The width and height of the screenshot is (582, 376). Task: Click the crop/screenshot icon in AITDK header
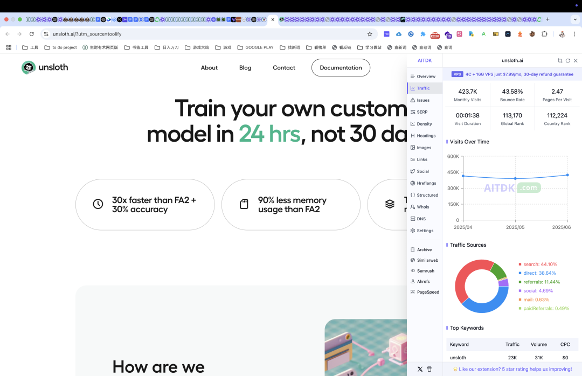point(560,60)
